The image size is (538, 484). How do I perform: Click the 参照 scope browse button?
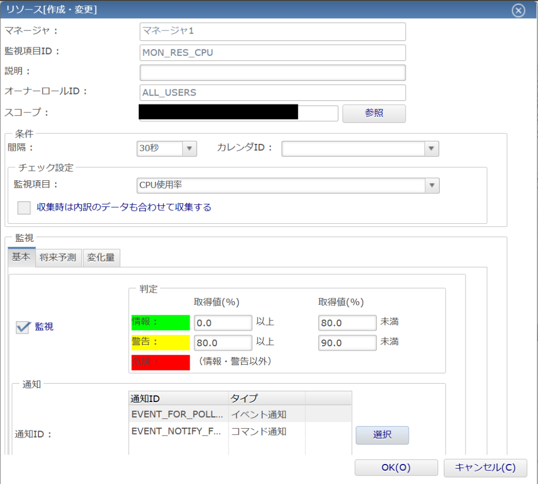[x=374, y=114]
